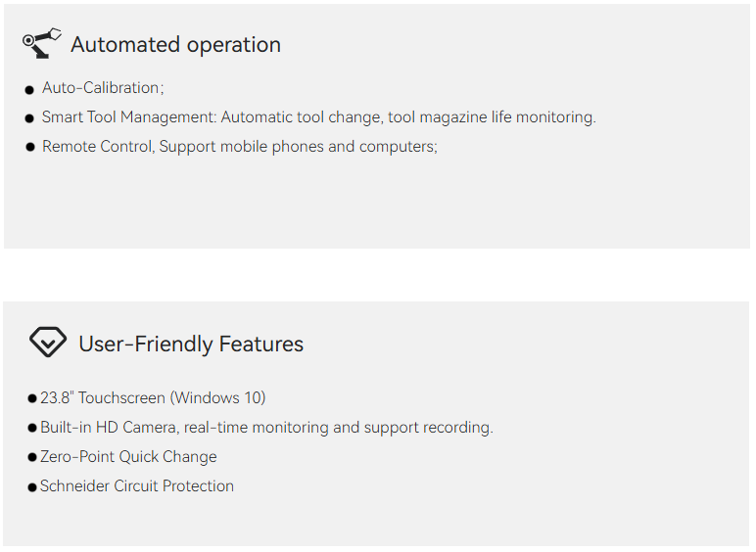Click the Smart Tool Management label
This screenshot has width=756, height=552.
point(129,117)
